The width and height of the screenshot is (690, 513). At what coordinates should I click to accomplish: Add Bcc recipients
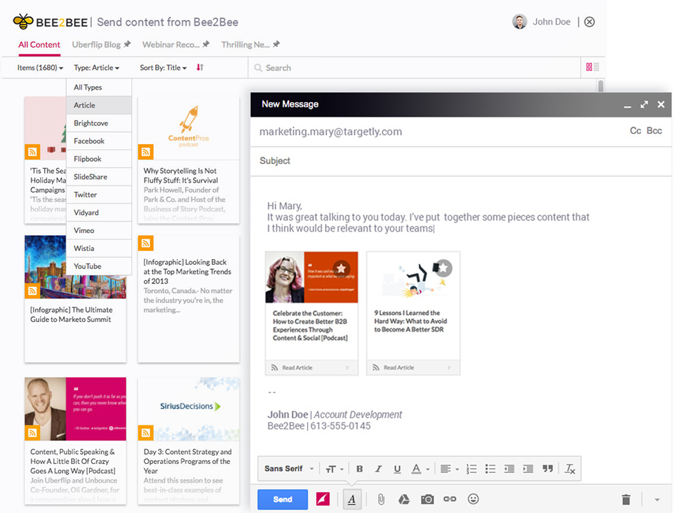[654, 130]
